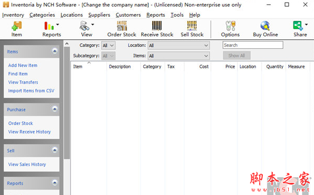Image resolution: width=314 pixels, height=195 pixels.
Task: Open Order Stock from toolbar
Action: [x=122, y=29]
